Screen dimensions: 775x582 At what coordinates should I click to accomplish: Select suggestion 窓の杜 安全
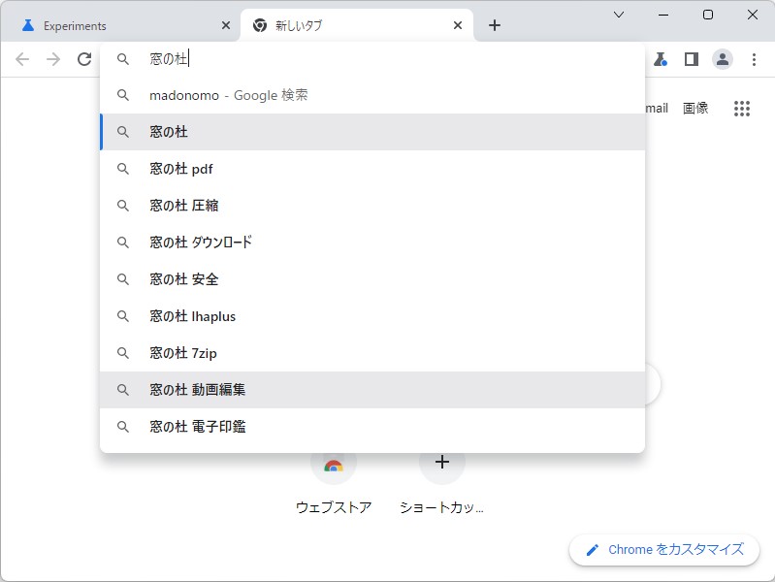pyautogui.click(x=372, y=279)
